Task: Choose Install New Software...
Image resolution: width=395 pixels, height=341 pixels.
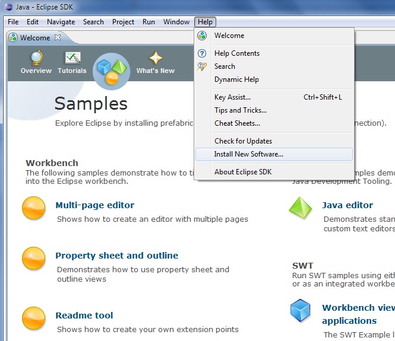Action: tap(274, 154)
